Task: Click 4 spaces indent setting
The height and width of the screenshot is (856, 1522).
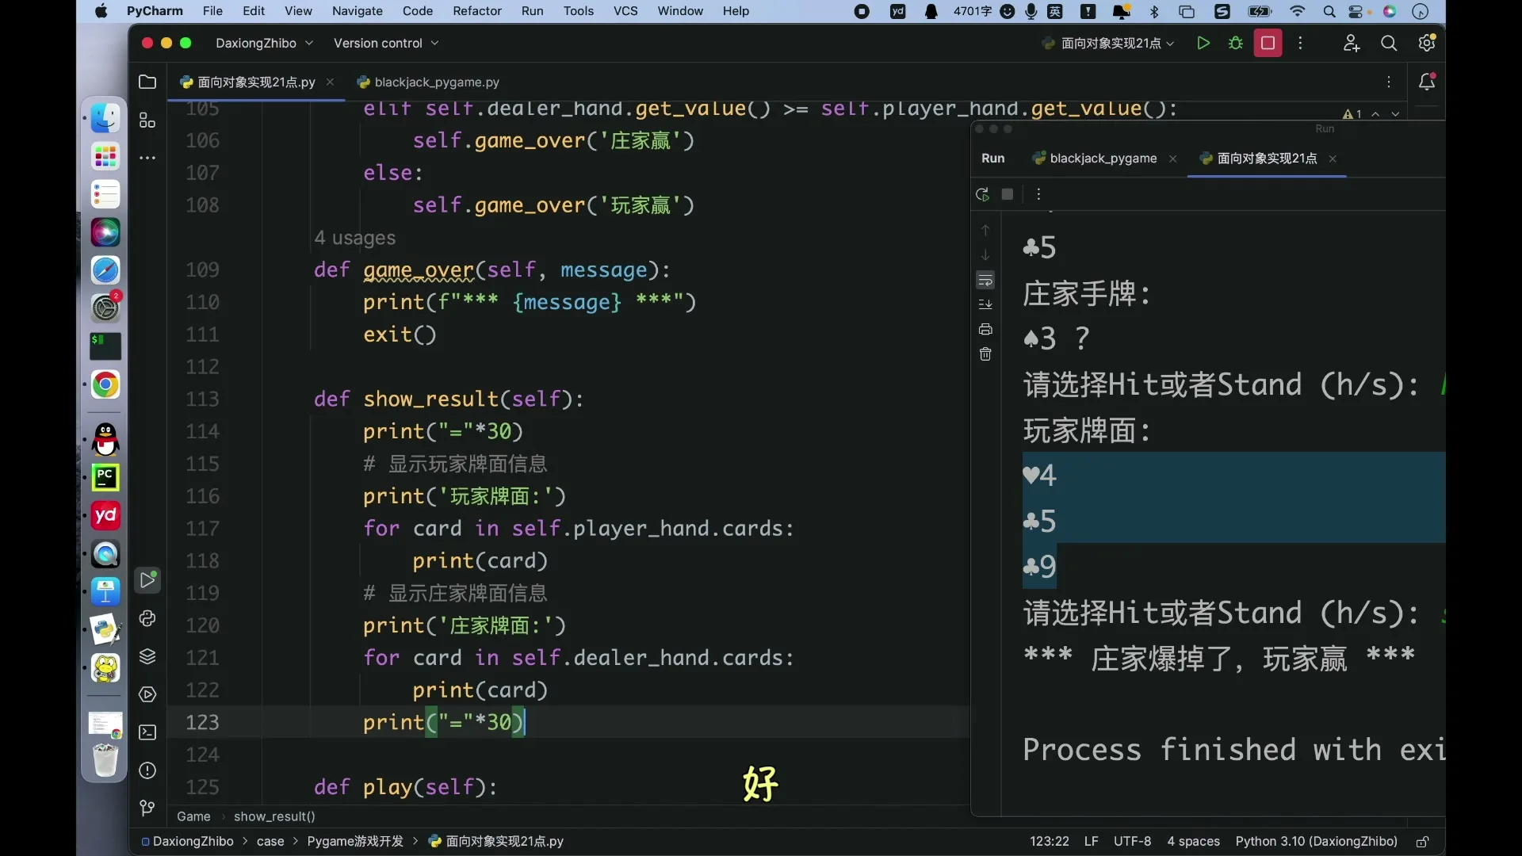Action: point(1193,842)
